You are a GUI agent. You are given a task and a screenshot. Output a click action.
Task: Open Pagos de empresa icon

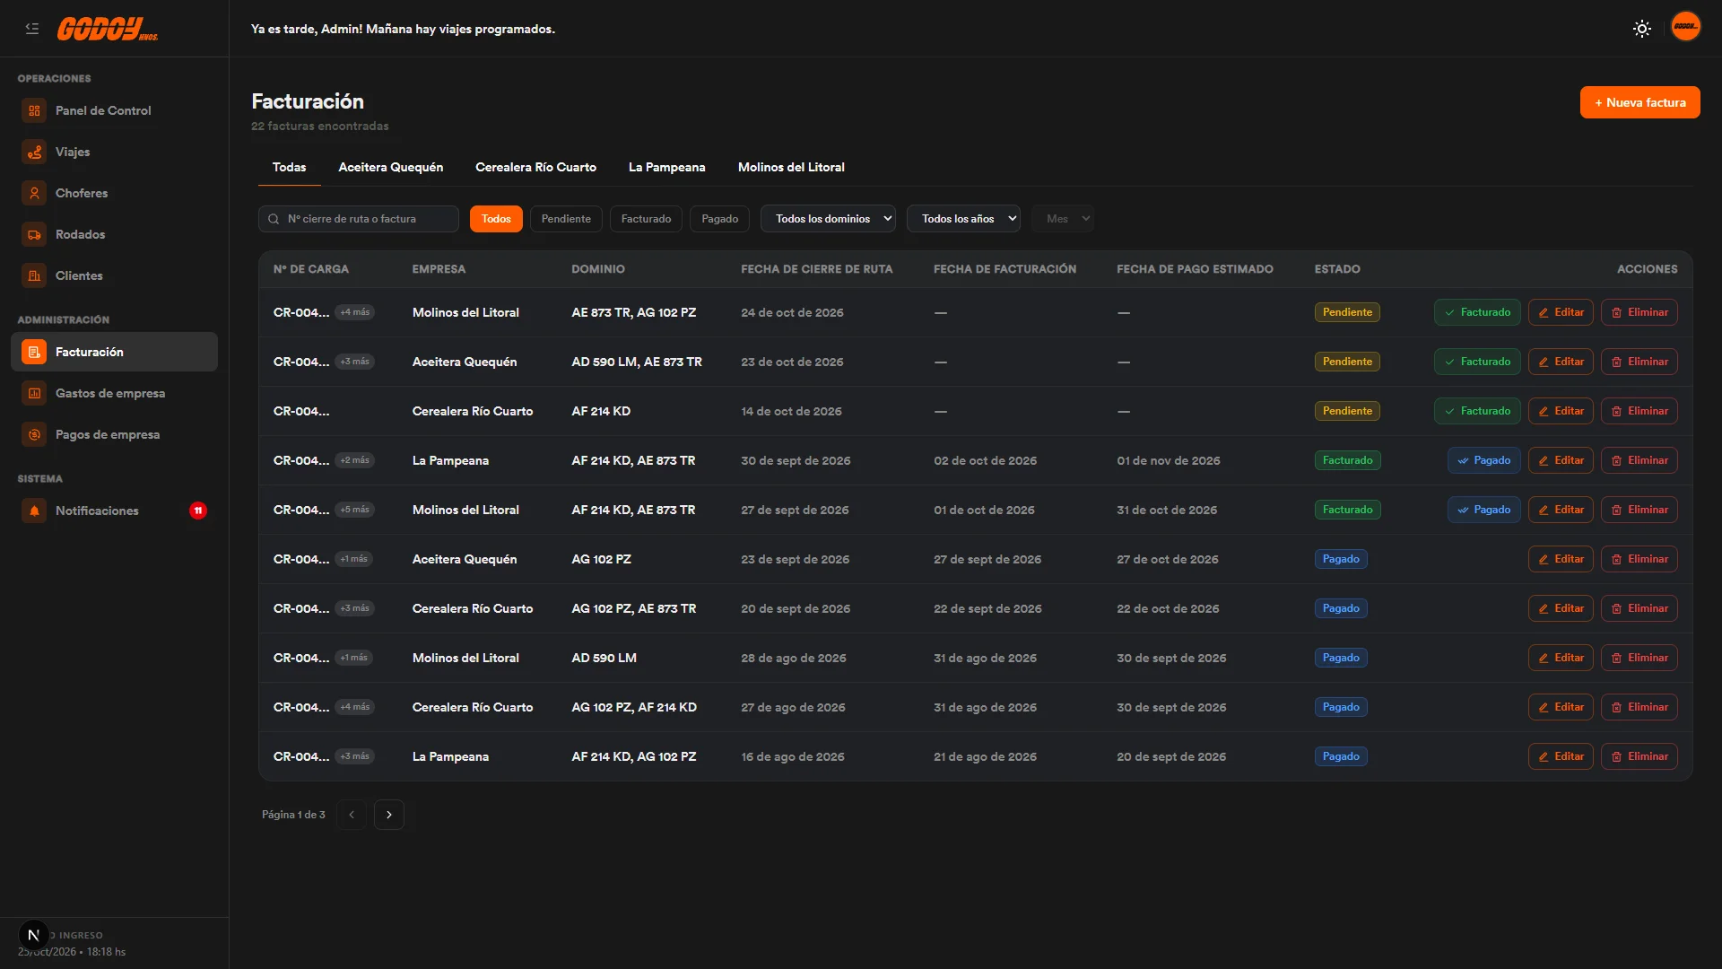coord(34,434)
